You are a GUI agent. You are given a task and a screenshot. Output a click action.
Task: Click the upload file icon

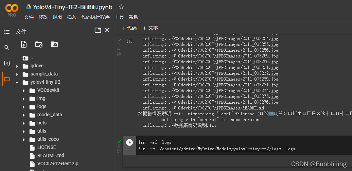[x=24, y=44]
